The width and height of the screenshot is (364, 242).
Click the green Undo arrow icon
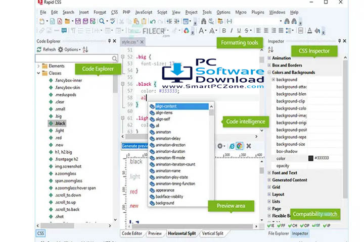tap(153, 22)
